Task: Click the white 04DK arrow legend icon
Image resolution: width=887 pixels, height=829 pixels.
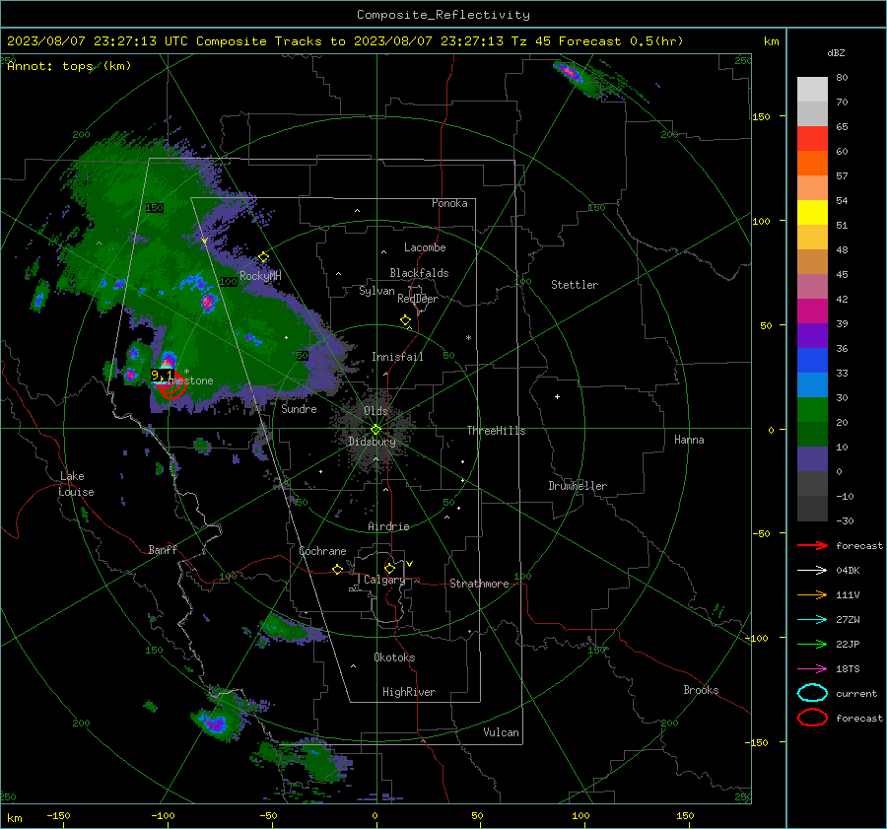Action: coord(812,570)
